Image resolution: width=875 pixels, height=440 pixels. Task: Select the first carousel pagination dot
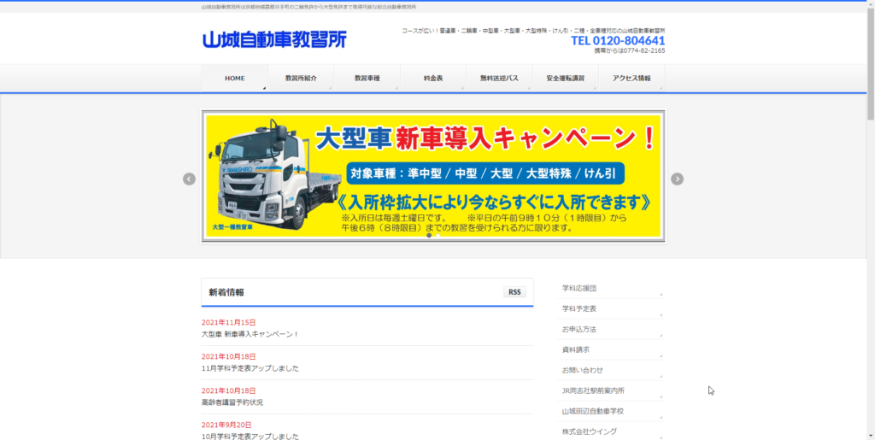pos(429,235)
